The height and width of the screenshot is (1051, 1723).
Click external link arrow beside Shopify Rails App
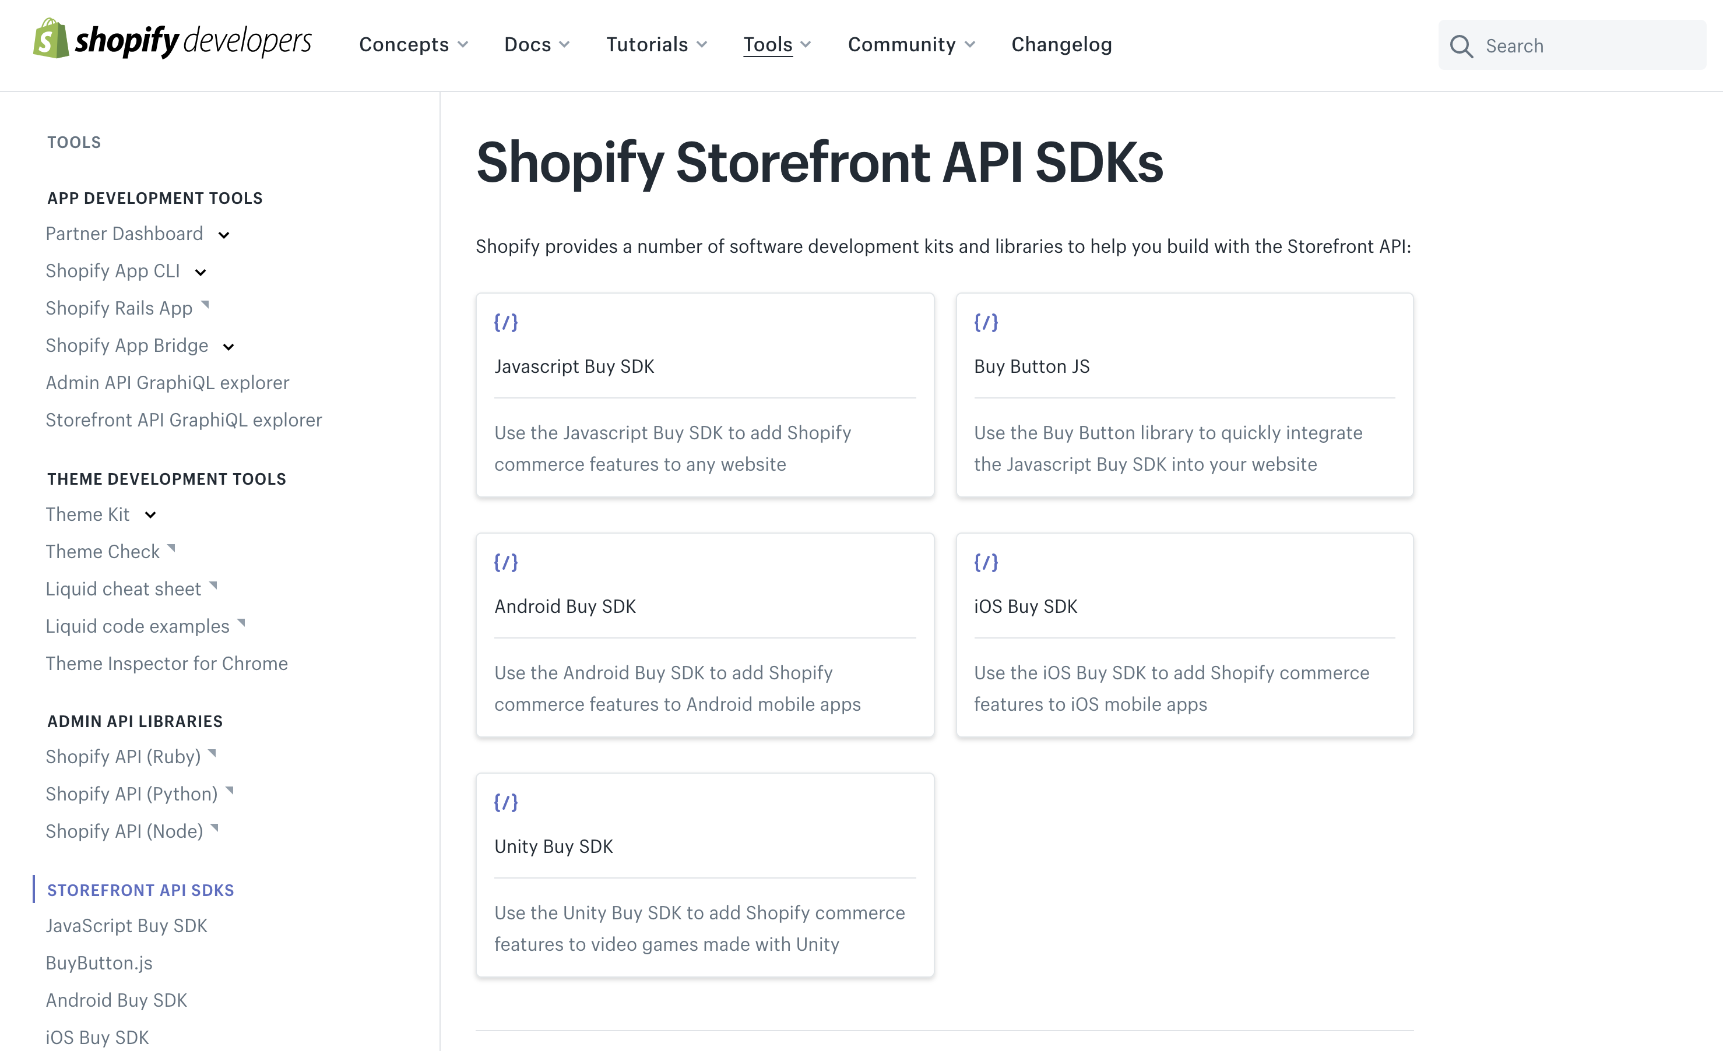point(206,305)
